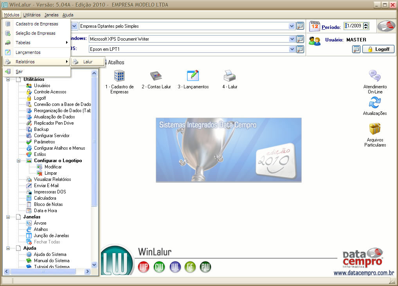Click the tree panel horizontal scrollbar thumb
The height and width of the screenshot is (286, 398).
43,271
